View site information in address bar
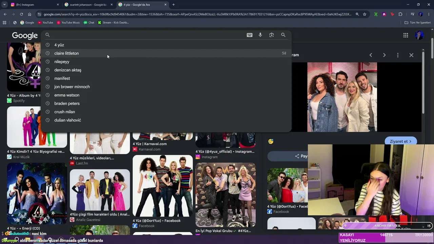Image resolution: width=434 pixels, height=244 pixels. coord(39,14)
